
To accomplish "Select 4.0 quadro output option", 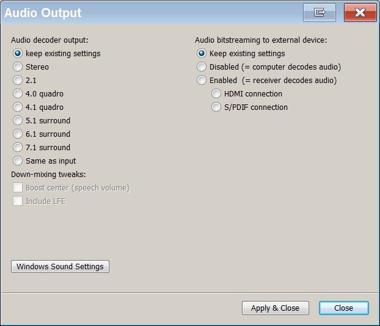I will tap(18, 93).
